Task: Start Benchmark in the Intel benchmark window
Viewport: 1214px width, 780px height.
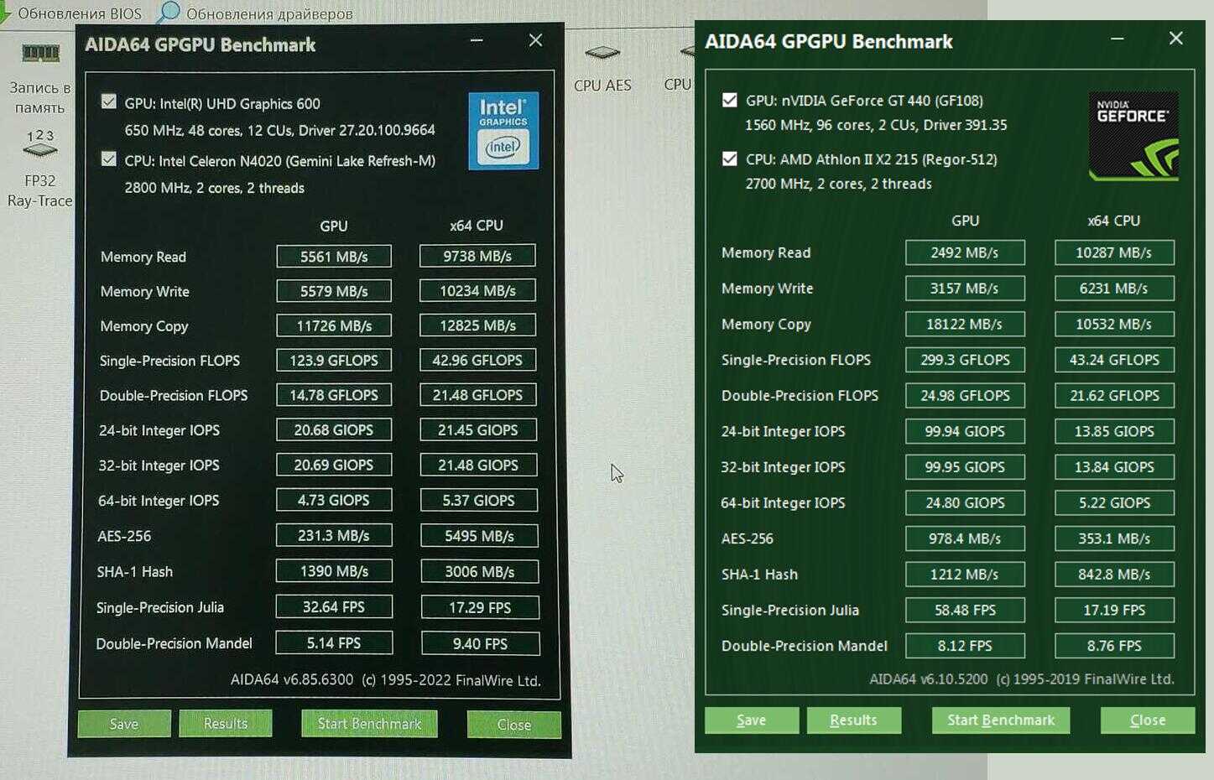Action: [369, 724]
